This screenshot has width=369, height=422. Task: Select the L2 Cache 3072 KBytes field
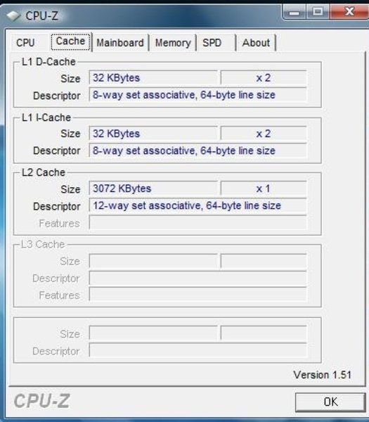153,188
